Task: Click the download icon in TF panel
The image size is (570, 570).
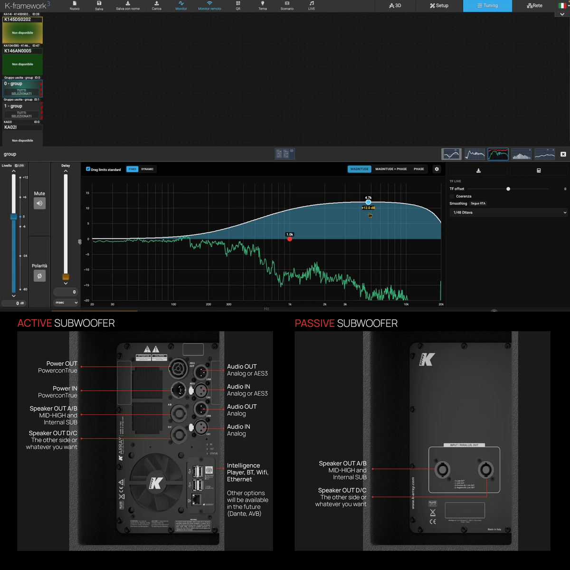Action: (x=478, y=171)
